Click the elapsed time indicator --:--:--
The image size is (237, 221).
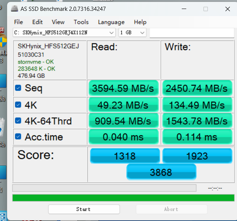[215, 188]
